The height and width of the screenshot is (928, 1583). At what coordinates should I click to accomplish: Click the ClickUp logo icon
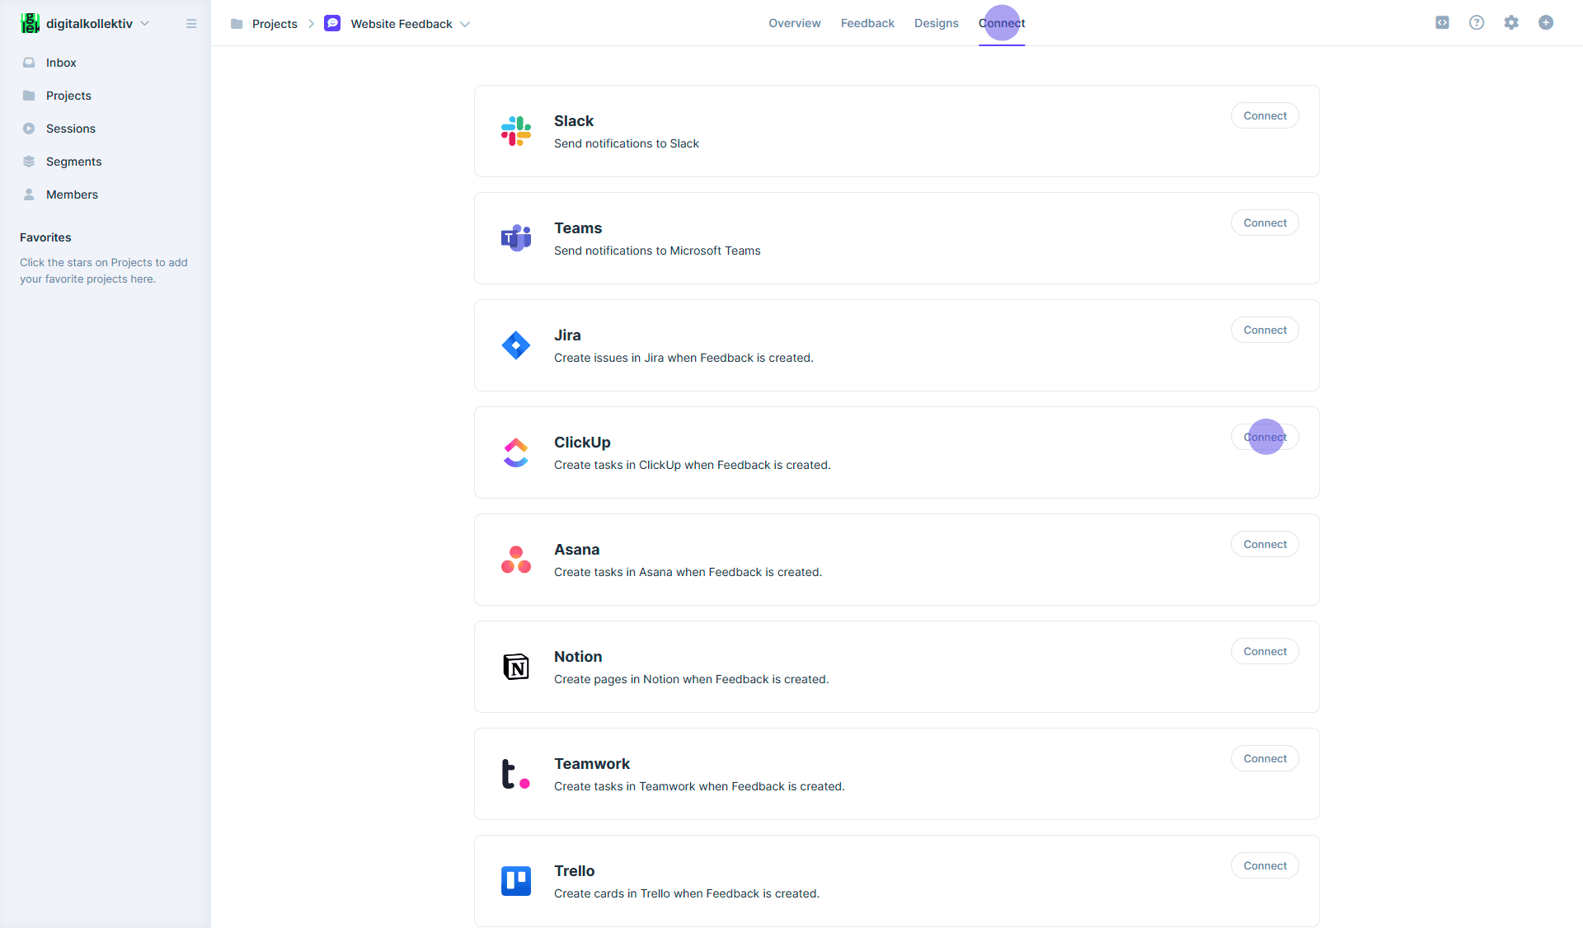coord(516,452)
